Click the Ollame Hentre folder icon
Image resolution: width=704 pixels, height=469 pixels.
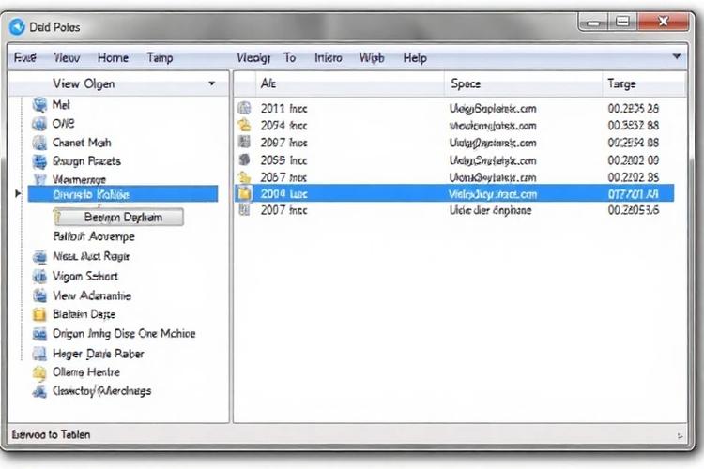click(x=39, y=372)
